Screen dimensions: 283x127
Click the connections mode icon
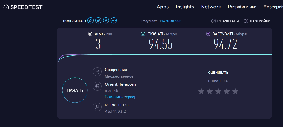[97, 72]
